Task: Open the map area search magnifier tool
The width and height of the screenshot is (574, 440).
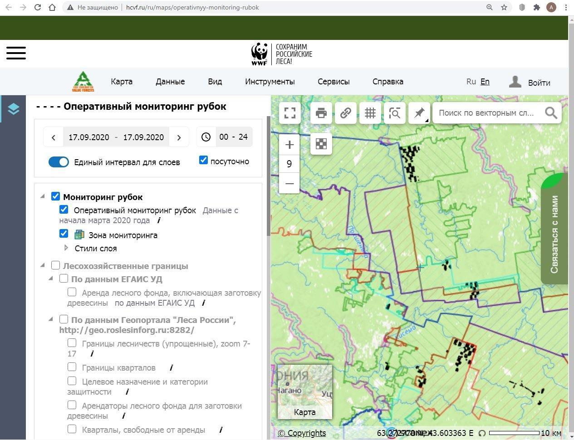Action: 395,113
